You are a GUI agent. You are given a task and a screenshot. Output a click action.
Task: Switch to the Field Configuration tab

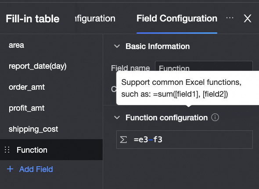click(x=177, y=18)
